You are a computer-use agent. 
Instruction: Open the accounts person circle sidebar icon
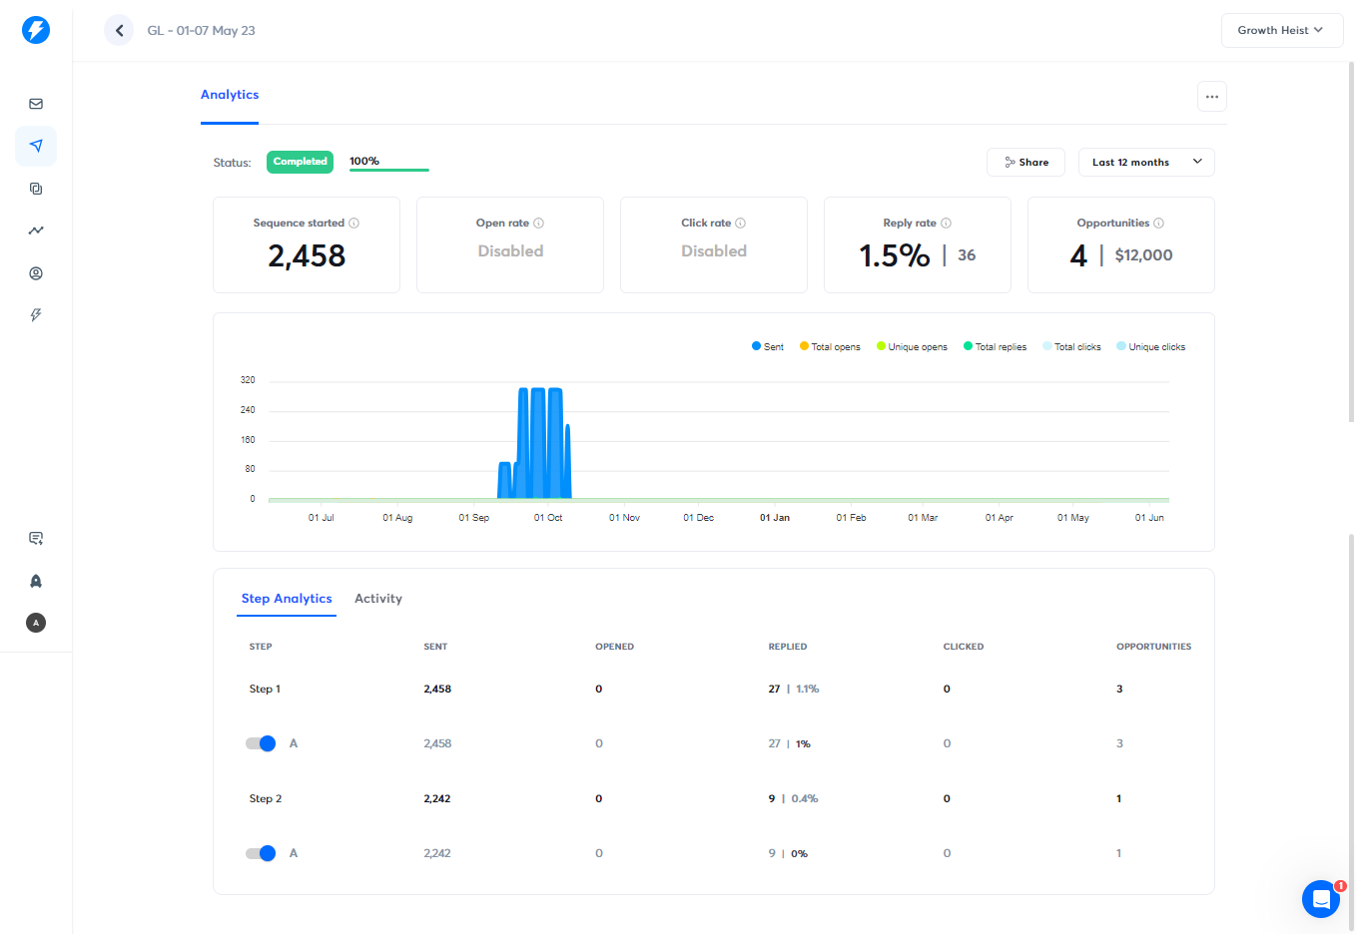[x=36, y=273]
